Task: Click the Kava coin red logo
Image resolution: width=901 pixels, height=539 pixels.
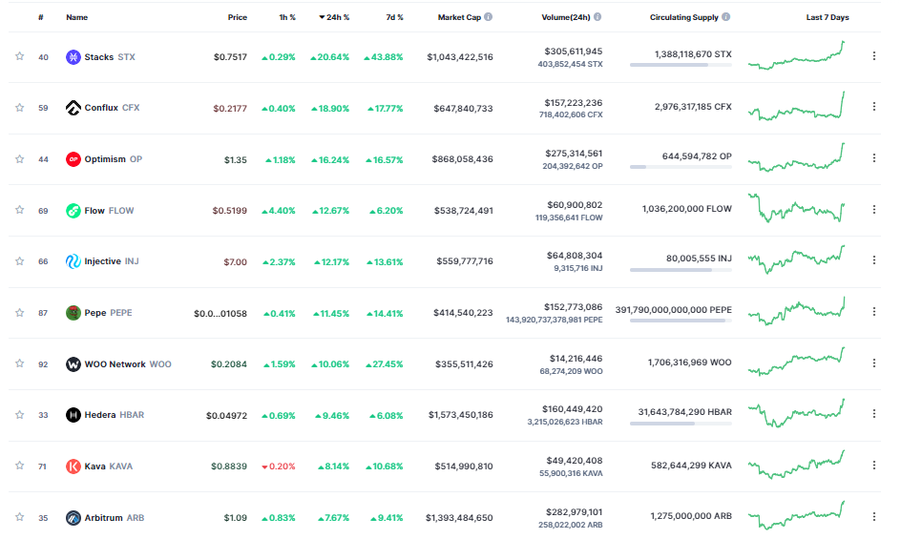Action: (73, 466)
